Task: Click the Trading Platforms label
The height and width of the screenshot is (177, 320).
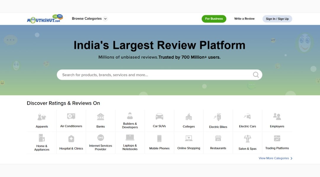Action: [x=277, y=148]
